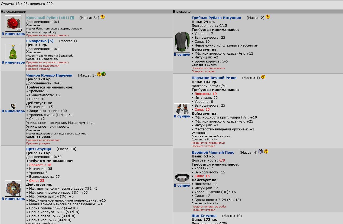
Task: Send Грибная Рубаха with В сундук link
Action: pos(182,55)
